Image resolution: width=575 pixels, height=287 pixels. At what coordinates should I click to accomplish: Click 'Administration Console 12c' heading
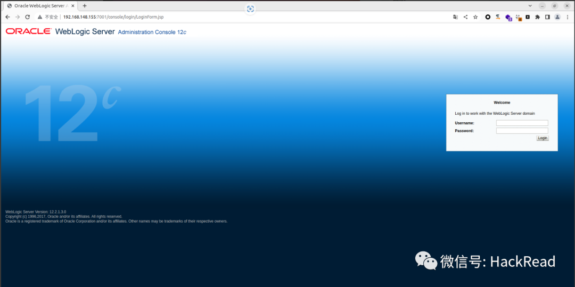[x=152, y=32]
